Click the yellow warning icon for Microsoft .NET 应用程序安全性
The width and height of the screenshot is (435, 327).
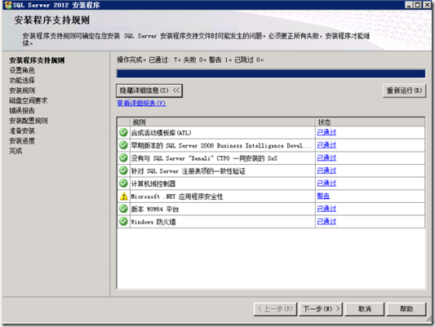click(x=123, y=197)
